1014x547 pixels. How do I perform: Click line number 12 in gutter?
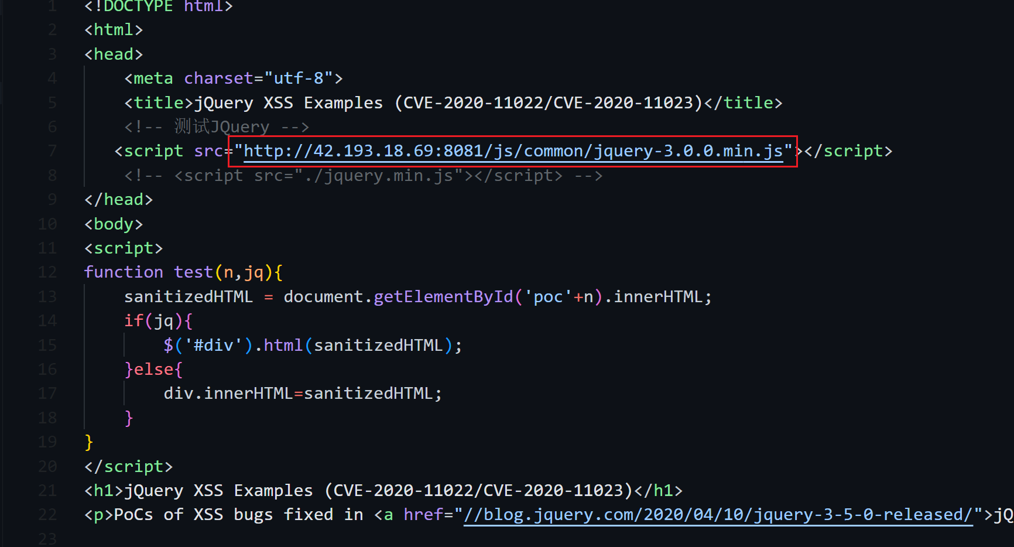tap(47, 272)
